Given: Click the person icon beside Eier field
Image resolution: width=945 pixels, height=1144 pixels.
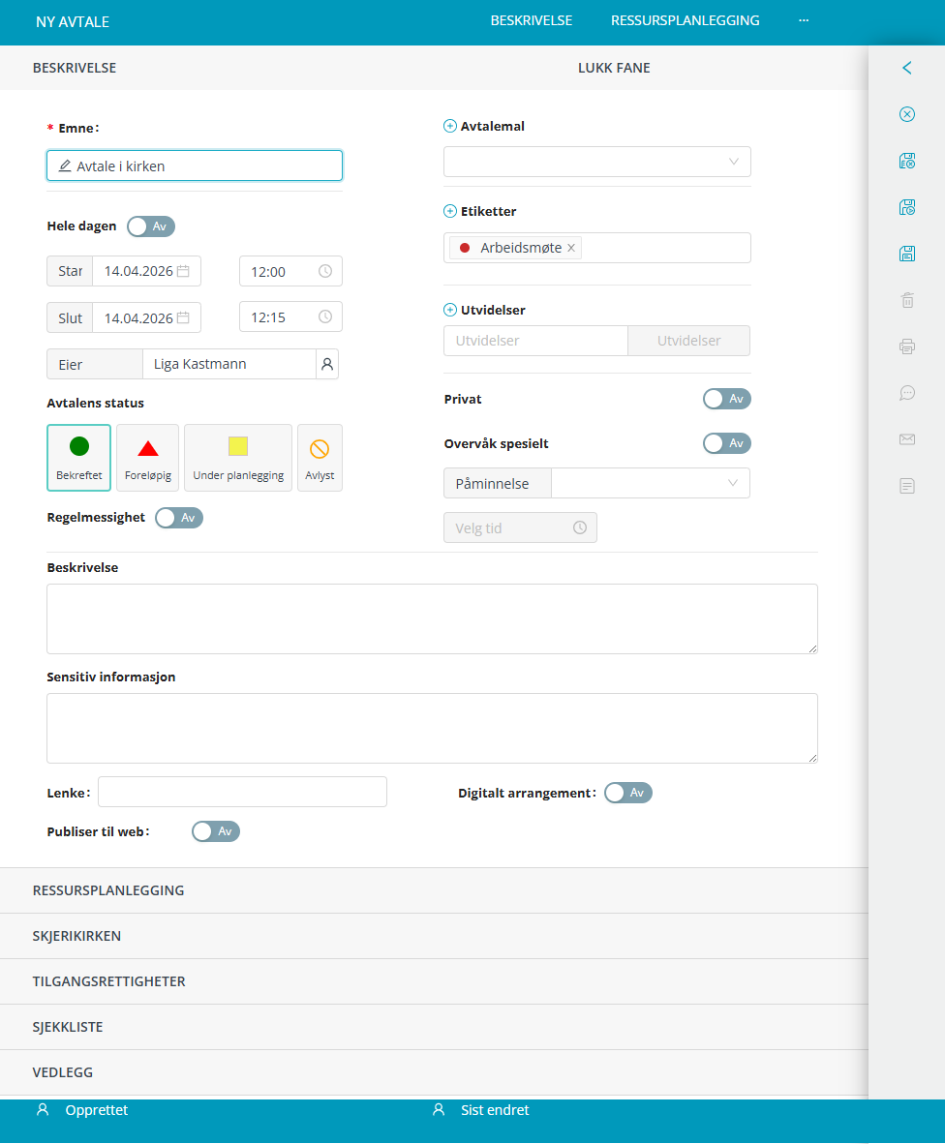Looking at the screenshot, I should [327, 365].
